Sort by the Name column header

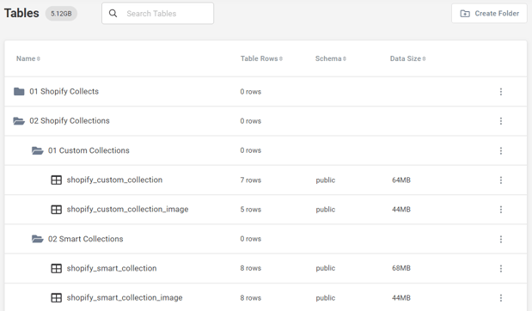click(28, 58)
